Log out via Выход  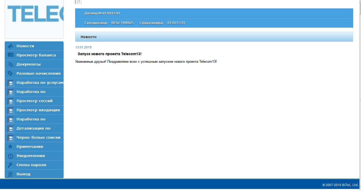(34, 174)
